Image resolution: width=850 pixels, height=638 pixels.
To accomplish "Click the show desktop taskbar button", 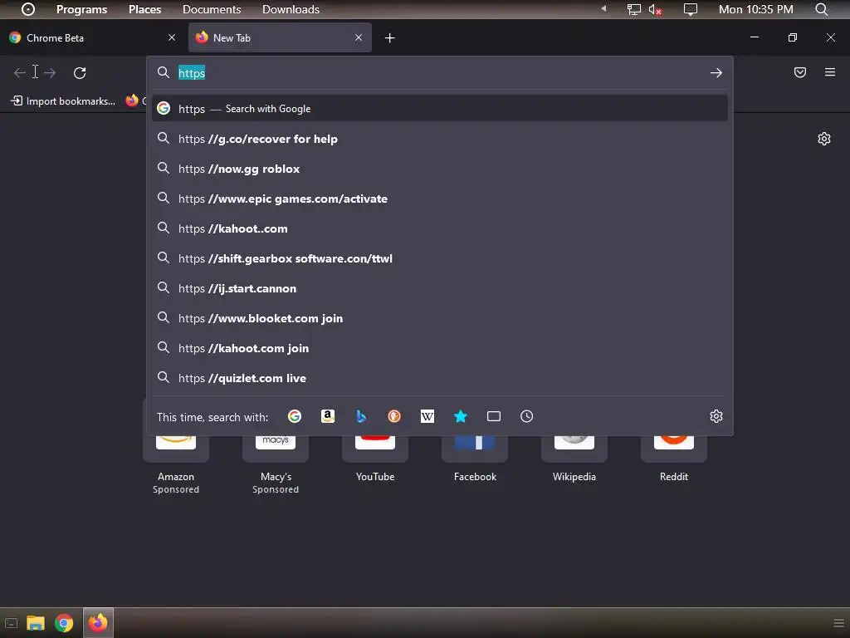I will point(11,623).
